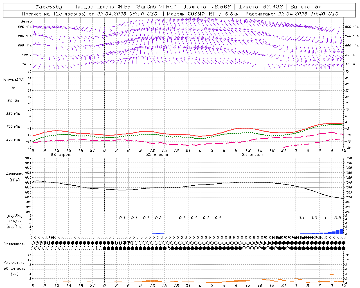Image resolution: width=360 pixels, height=288 pixels.
Task: Click the 500 гПа temperature legend entry
Action: pos(13,139)
